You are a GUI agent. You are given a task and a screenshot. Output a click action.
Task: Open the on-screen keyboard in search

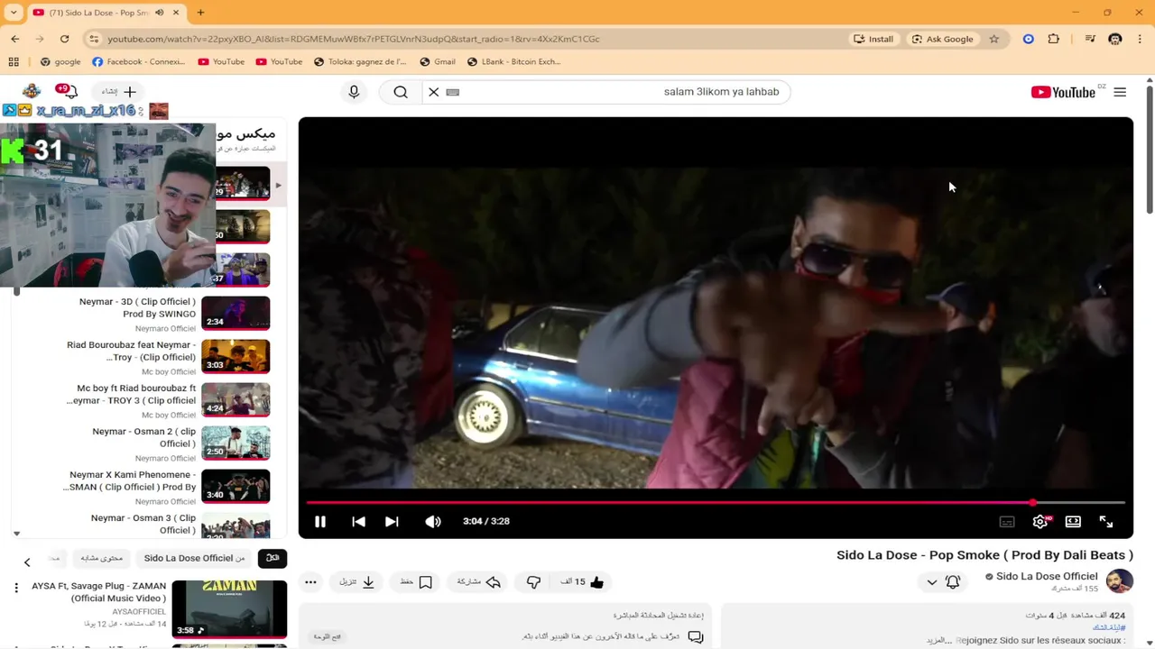click(453, 92)
